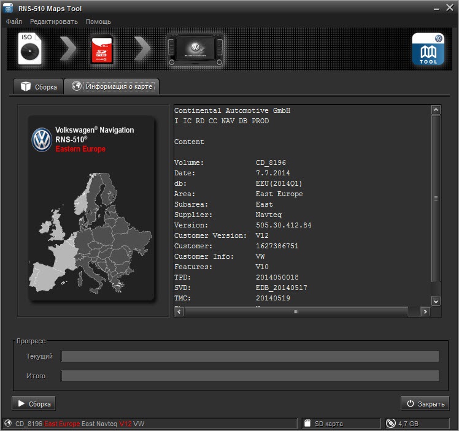The height and width of the screenshot is (431, 459).
Task: Click the second chevron arrow after SD card
Action: pos(142,48)
